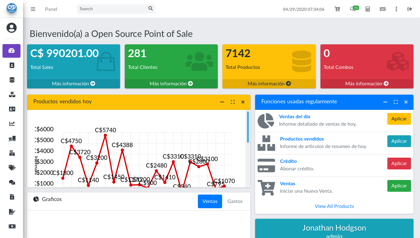The width and height of the screenshot is (420, 238).
Task: Launch the calculator from the top toolbar
Action: [x=367, y=9]
